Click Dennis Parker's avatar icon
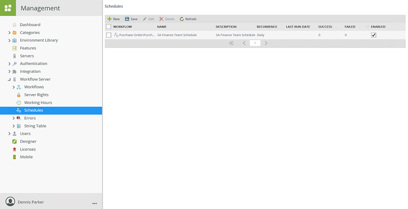The width and height of the screenshot is (408, 209). point(10,201)
